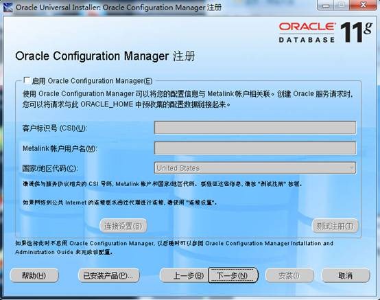Screen dimensions: 380x300
Task: Click the maximize button in title bar
Action: pyautogui.click(x=342, y=5)
